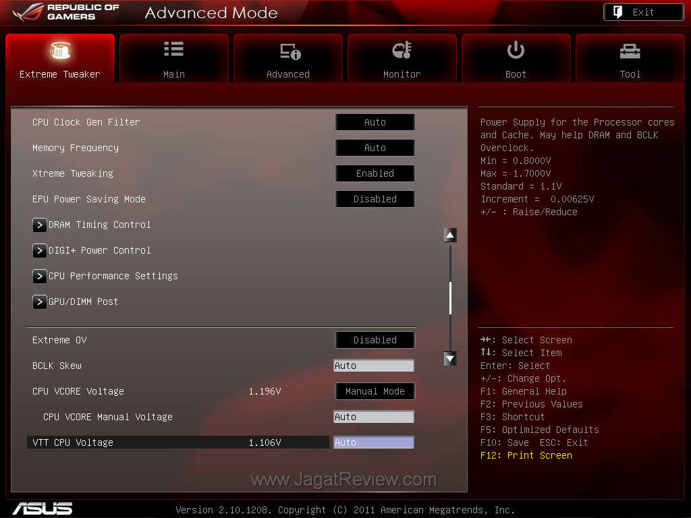Toggle EPU Power Saving Mode Disabled value
691x518 pixels.
(375, 199)
